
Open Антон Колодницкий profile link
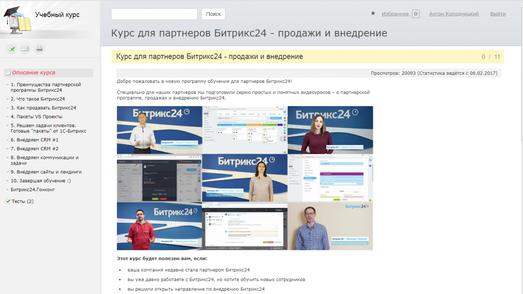tap(454, 14)
